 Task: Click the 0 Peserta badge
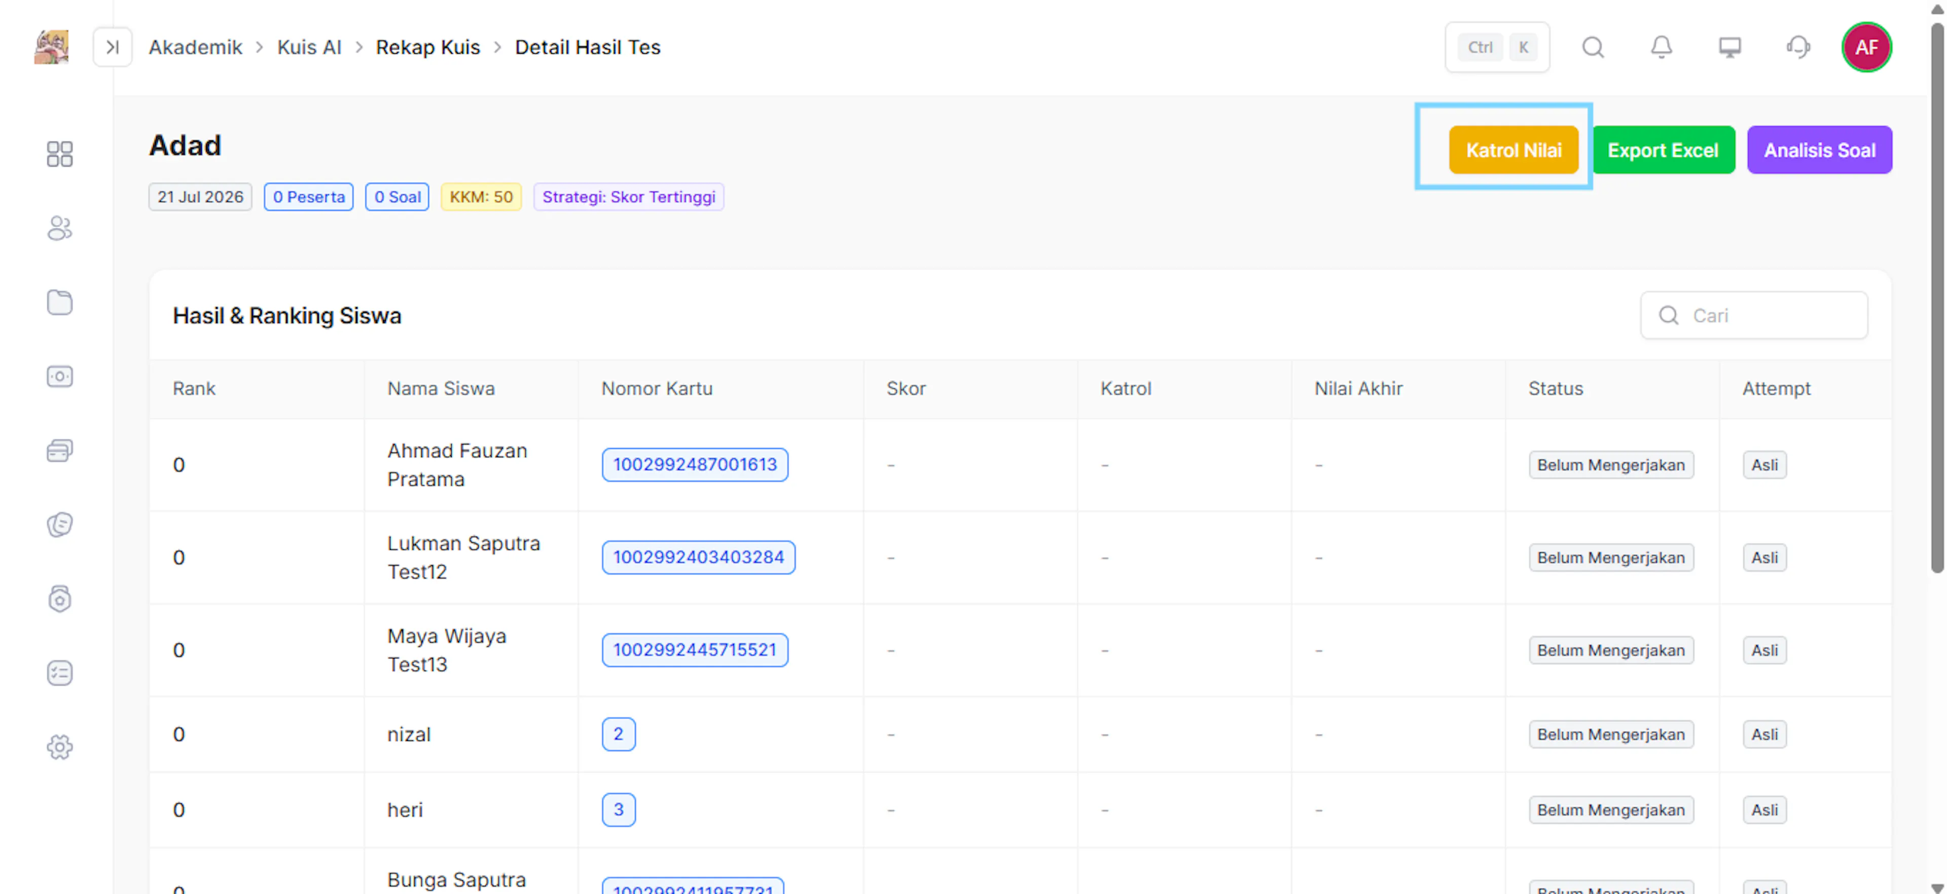pyautogui.click(x=308, y=197)
